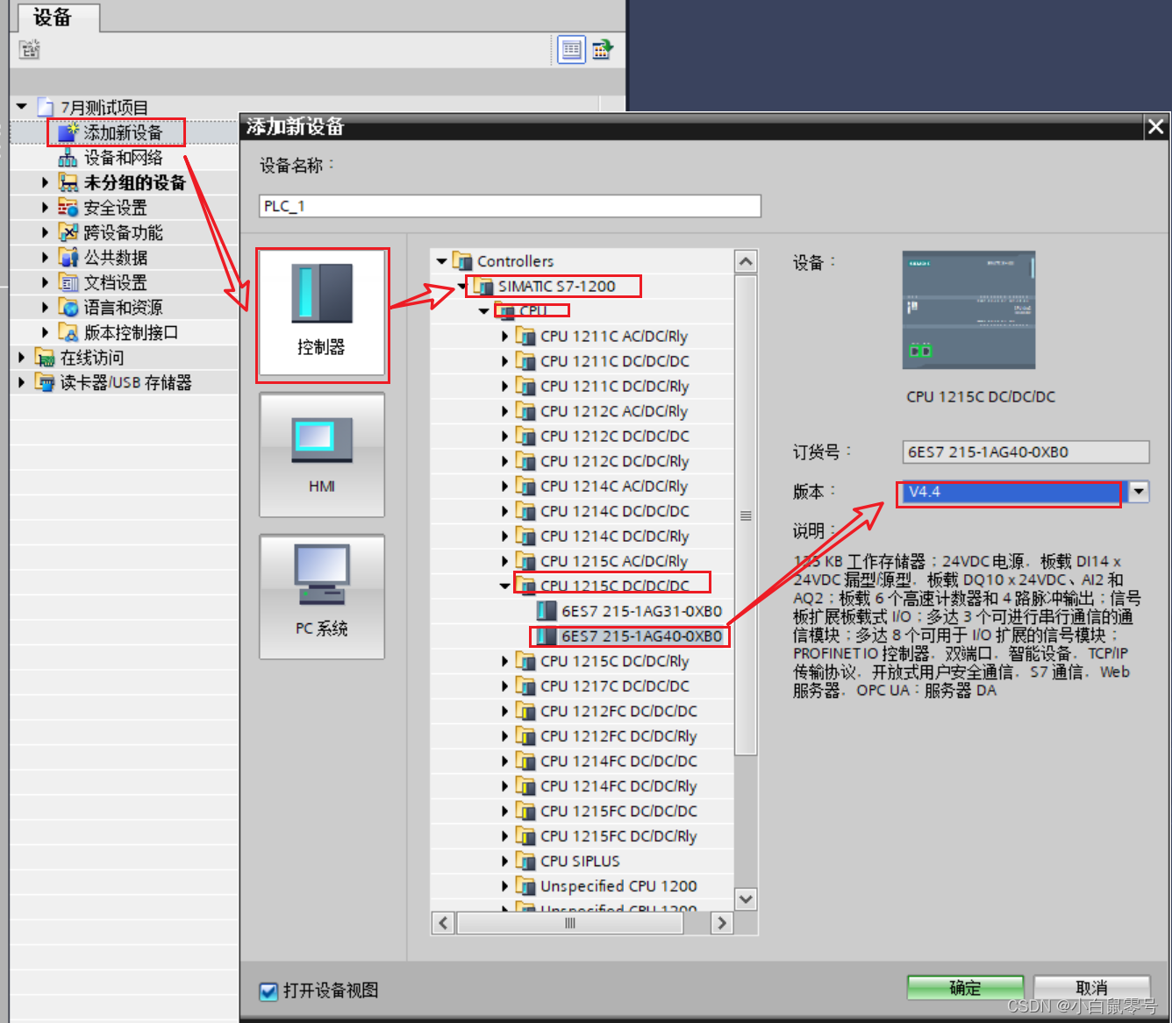Select Unspecified CPU 1200 in catalog
1172x1023 pixels.
619,886
